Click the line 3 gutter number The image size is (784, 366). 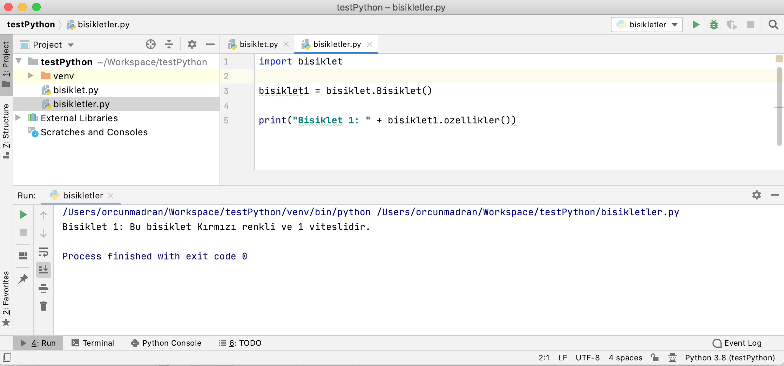tap(226, 91)
